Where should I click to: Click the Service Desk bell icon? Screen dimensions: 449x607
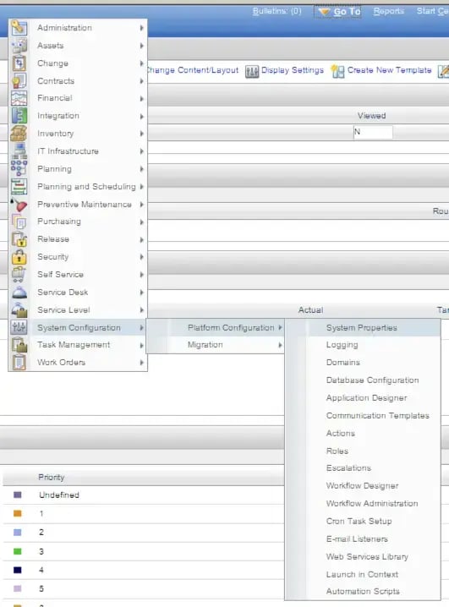[x=19, y=293]
